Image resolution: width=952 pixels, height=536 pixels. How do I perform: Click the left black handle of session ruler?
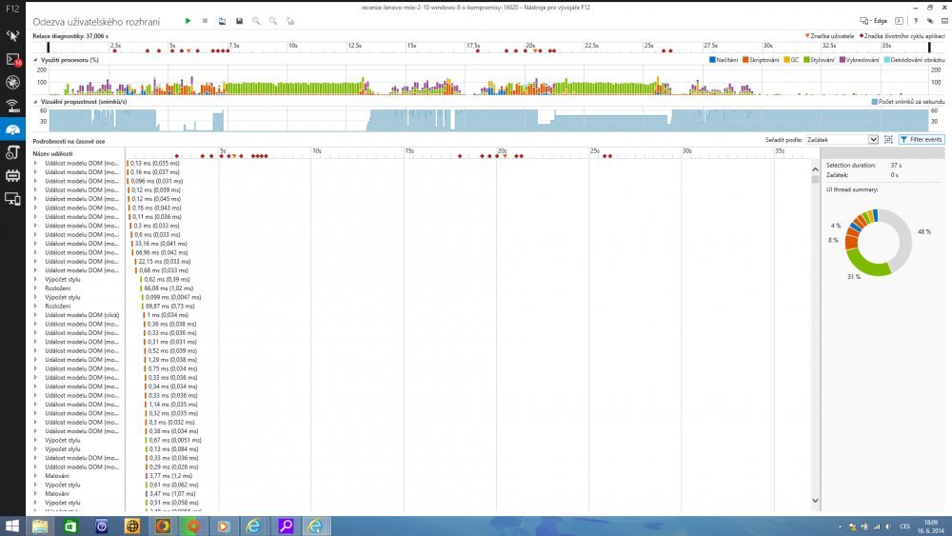[x=49, y=48]
